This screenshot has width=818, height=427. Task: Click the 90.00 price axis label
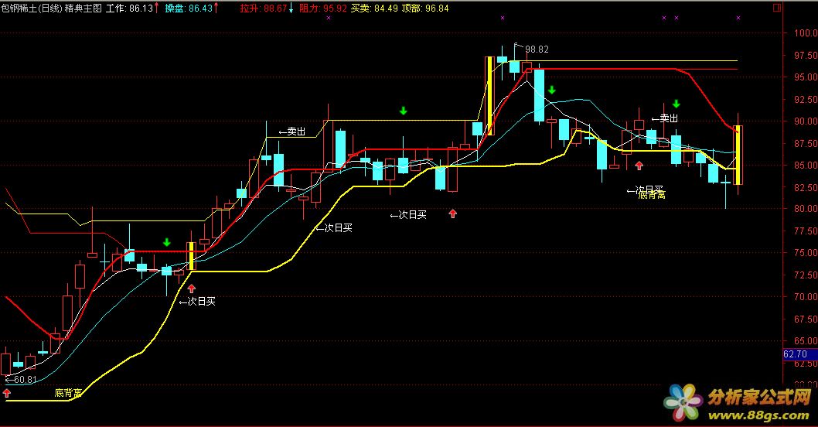(806, 121)
